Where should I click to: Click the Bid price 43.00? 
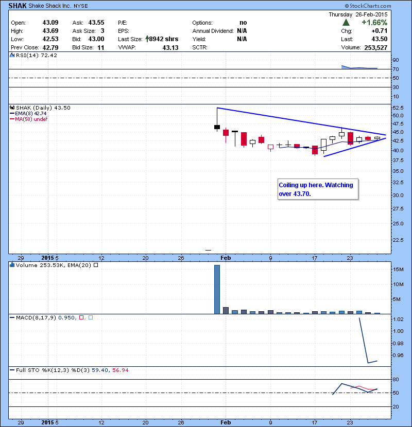pos(96,39)
